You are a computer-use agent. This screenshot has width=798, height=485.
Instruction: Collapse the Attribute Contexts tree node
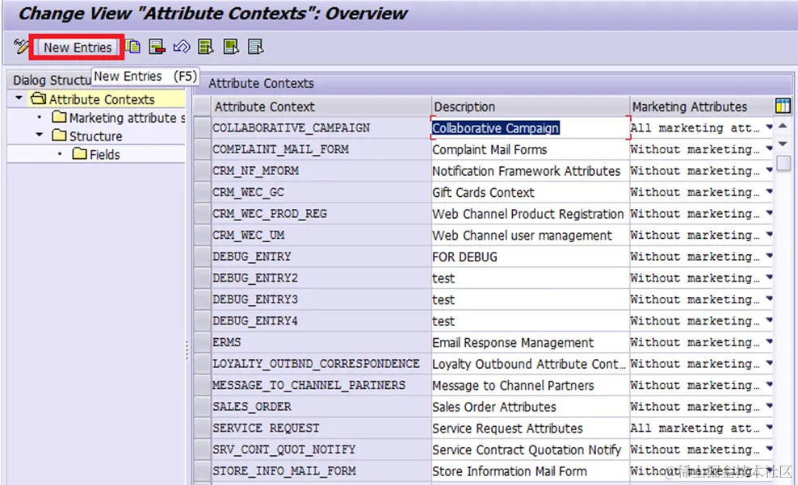coord(19,98)
